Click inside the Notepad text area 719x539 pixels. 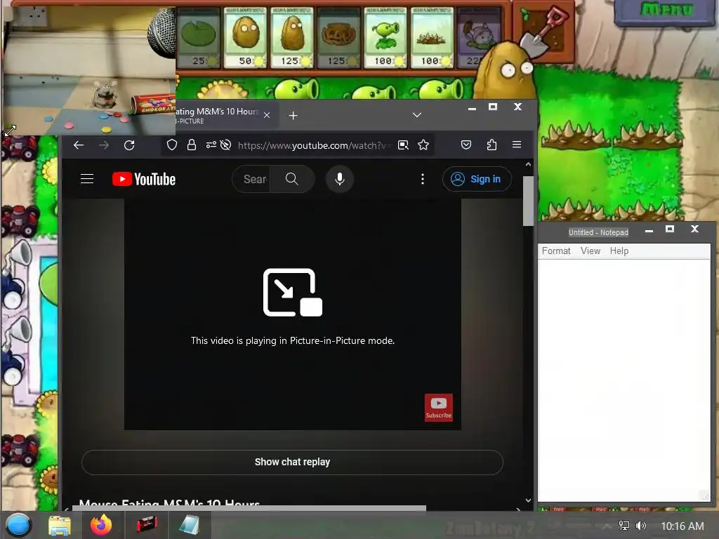coord(624,380)
